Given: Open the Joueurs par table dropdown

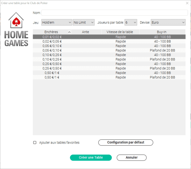Looking at the screenshot, I should [x=131, y=22].
